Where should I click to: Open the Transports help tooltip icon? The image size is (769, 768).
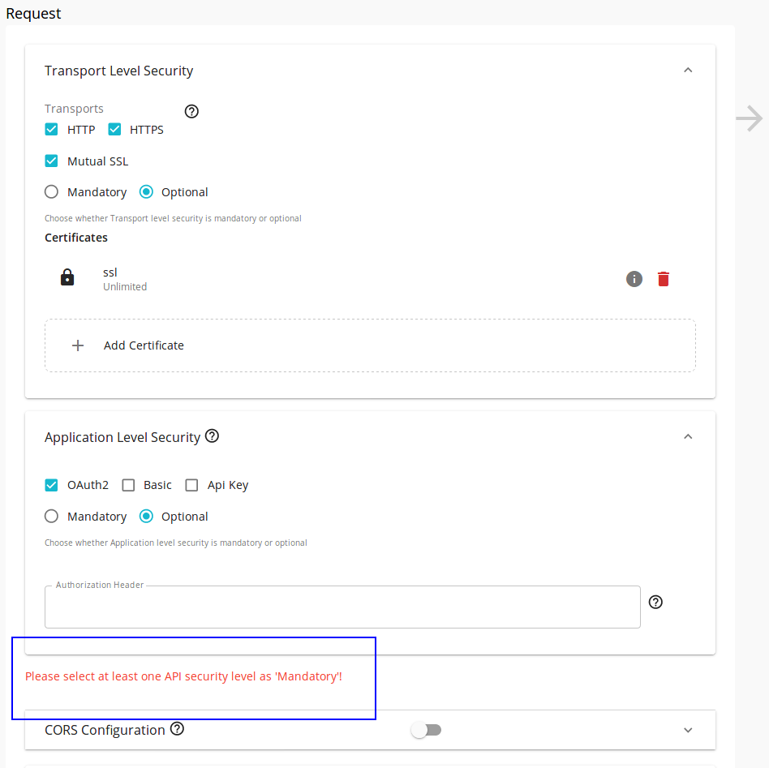(191, 111)
